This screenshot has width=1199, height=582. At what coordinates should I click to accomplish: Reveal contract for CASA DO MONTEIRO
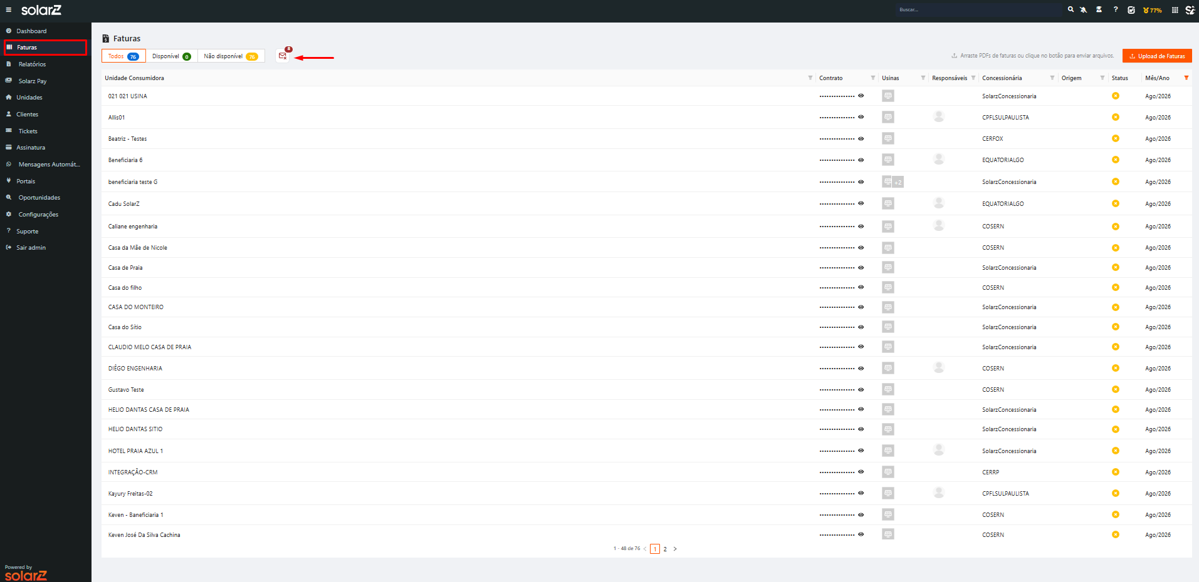coord(861,307)
